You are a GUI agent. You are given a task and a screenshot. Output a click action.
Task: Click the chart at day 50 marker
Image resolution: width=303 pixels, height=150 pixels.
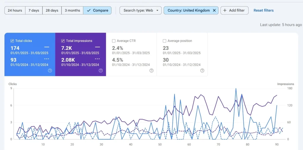[x=160, y=145]
